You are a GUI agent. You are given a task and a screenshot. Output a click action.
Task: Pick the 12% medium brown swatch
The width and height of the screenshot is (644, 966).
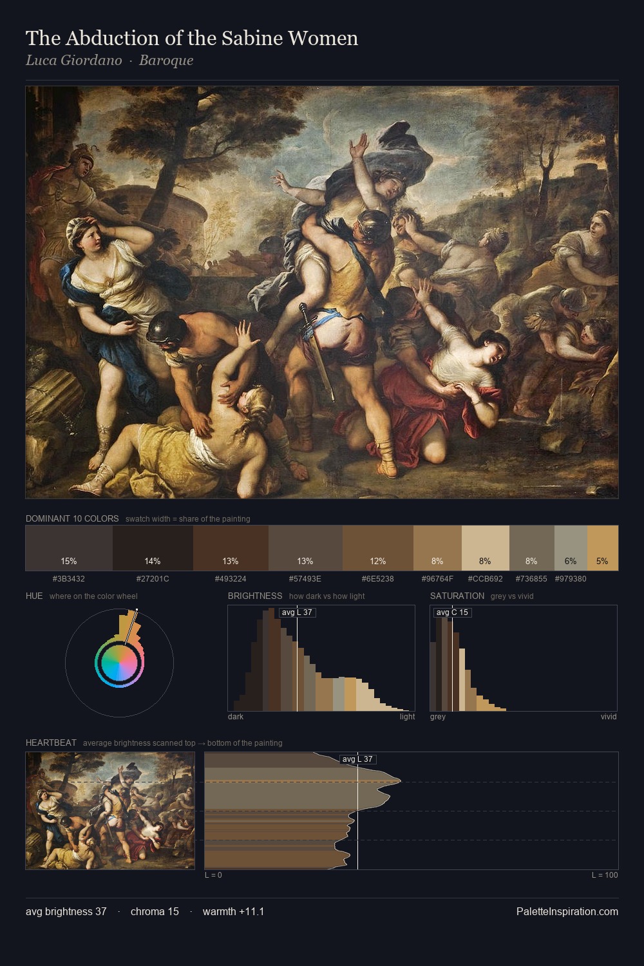coord(378,548)
